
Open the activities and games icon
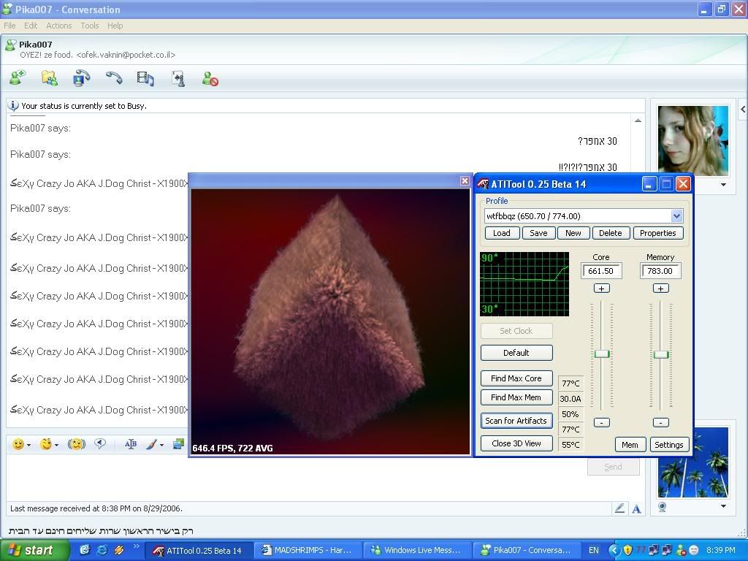178,79
